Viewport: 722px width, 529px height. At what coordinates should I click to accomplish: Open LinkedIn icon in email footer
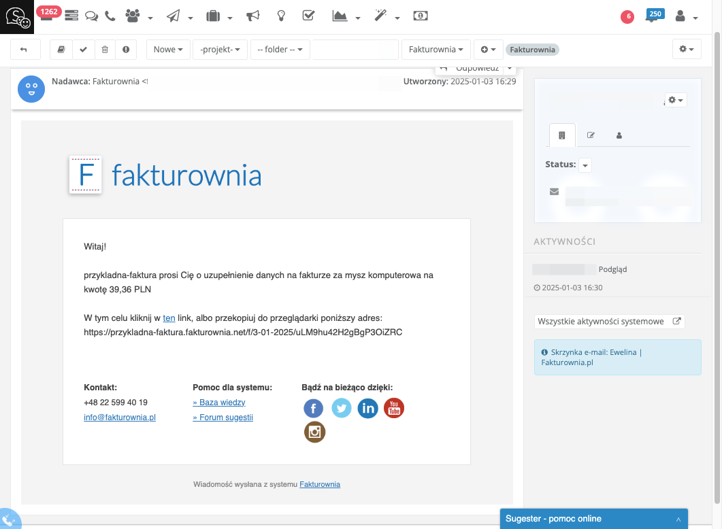pos(367,408)
